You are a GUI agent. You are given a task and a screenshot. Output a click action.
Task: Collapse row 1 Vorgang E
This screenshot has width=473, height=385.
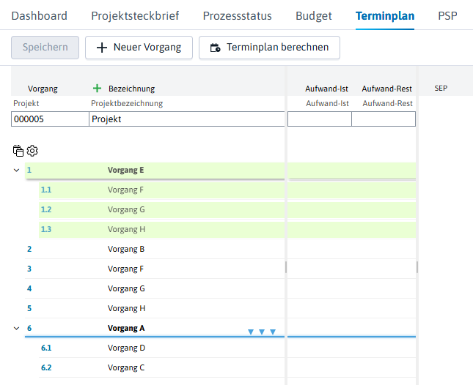[17, 171]
